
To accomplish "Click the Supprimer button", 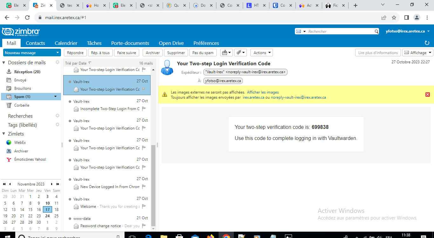I will click(176, 53).
